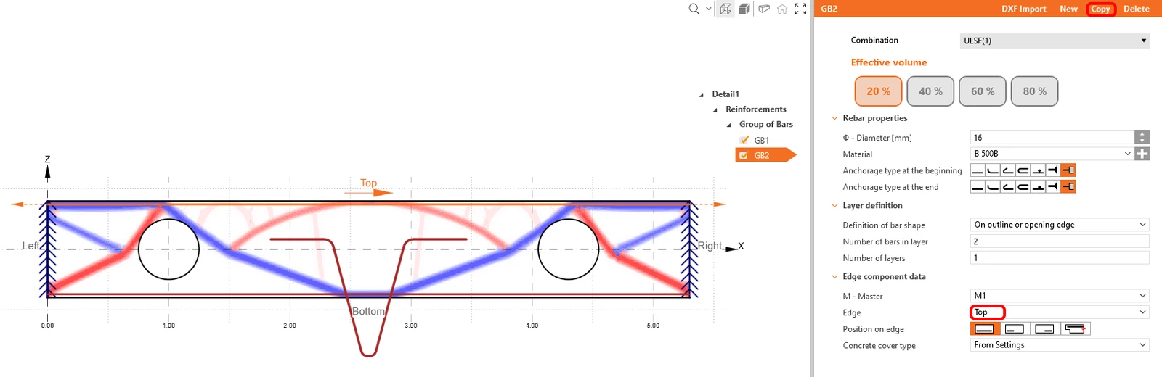Click the plus icon next to Material

(x=1142, y=154)
